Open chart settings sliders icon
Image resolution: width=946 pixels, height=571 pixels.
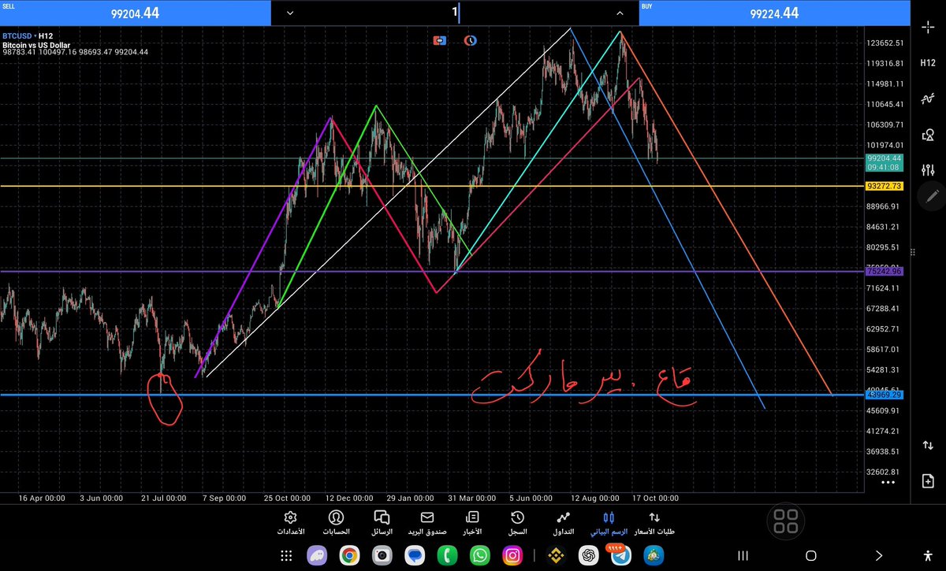[x=927, y=169]
